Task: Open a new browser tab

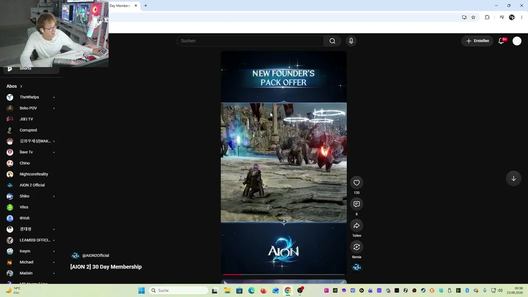Action: [146, 6]
